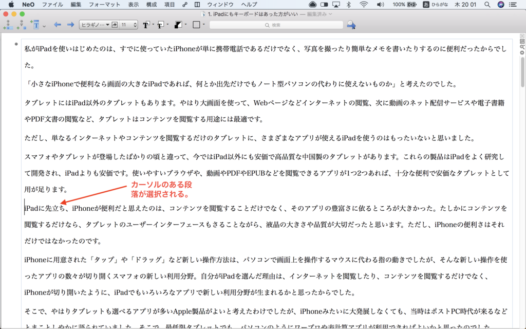Viewport: 526px width, 329px height.
Task: Open the ヒラギノ font family dropdown
Action: coord(95,25)
